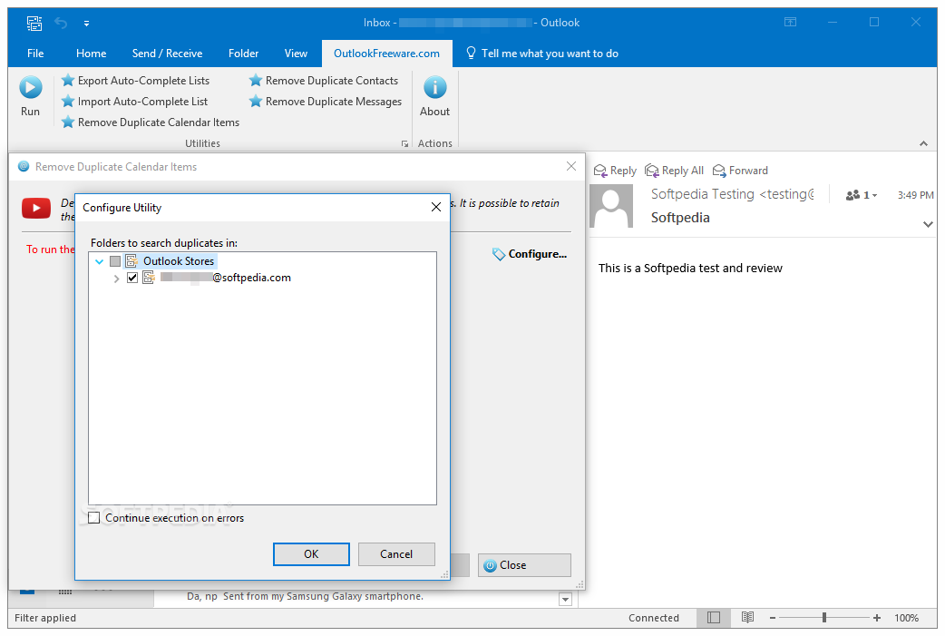Image resolution: width=945 pixels, height=636 pixels.
Task: Click the Filter applied status text
Action: coord(45,618)
